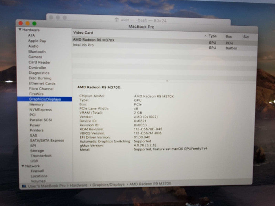The width and height of the screenshot is (275, 206).
Task: Open Diagnostics in the sidebar
Action: (x=39, y=73)
